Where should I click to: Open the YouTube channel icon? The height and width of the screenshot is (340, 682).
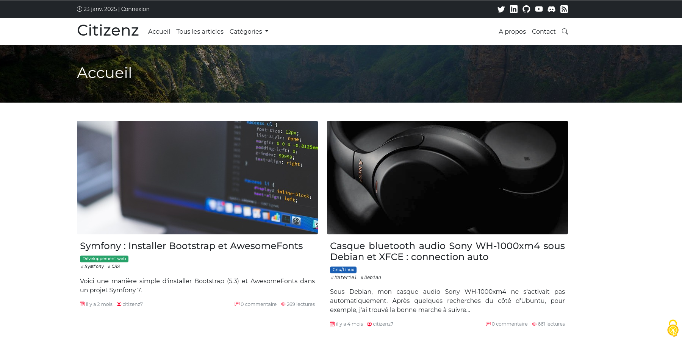(x=539, y=9)
